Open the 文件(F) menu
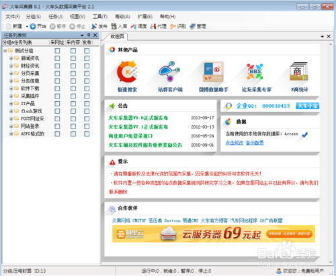Image resolution: width=336 pixels, height=276 pixels. [13, 17]
